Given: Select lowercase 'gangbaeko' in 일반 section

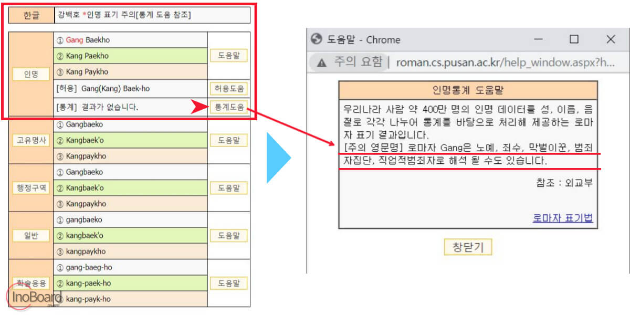Looking at the screenshot, I should click(131, 219).
